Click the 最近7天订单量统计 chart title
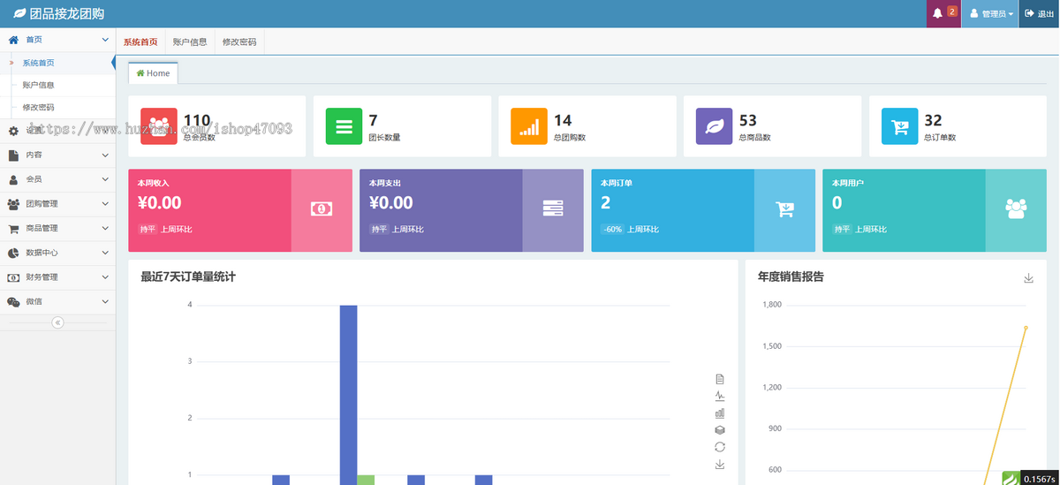1060x485 pixels. coord(188,277)
